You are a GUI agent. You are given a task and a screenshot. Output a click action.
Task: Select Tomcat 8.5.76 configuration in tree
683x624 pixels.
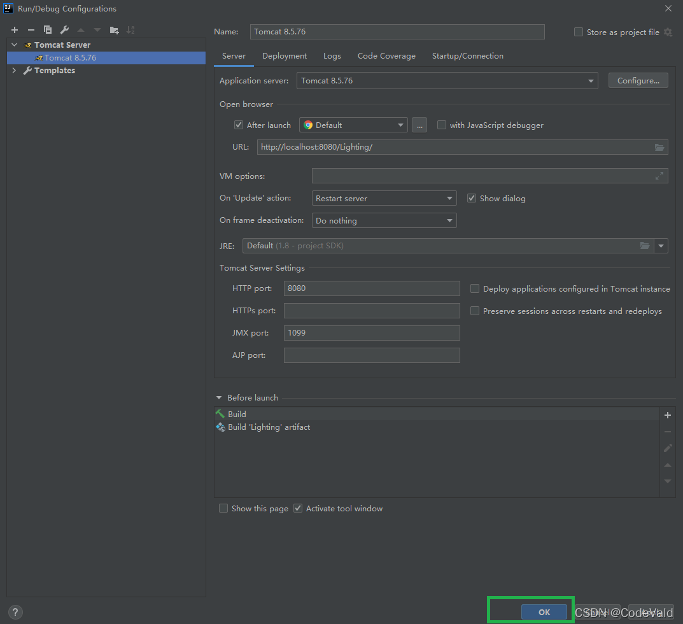click(106, 57)
